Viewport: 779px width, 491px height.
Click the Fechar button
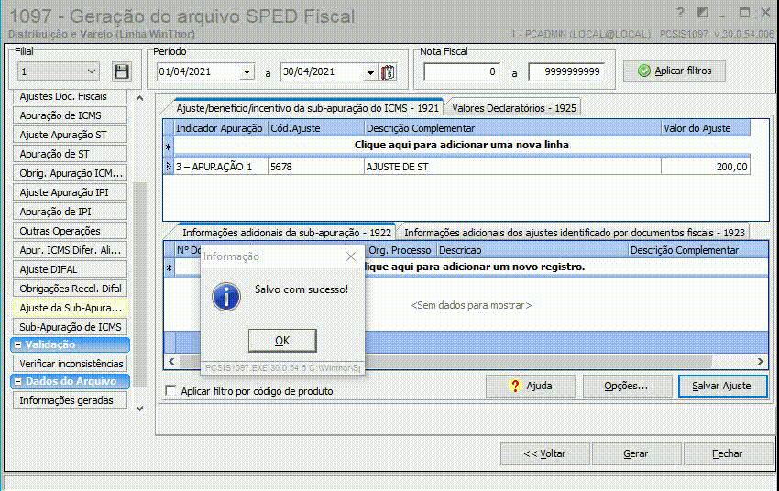click(728, 453)
